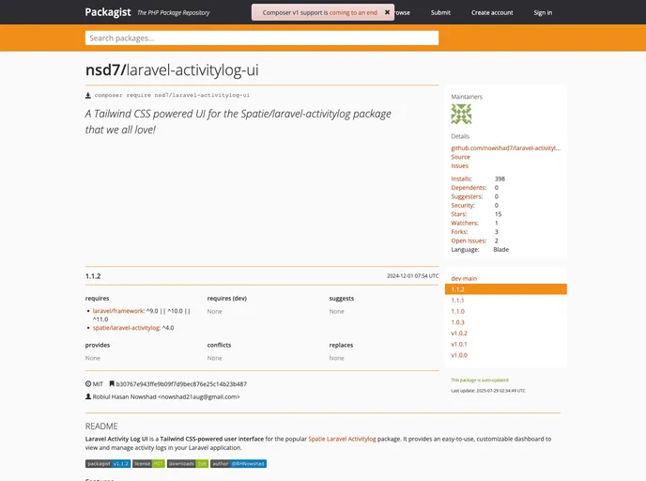Click the Last update timestamp text
The height and width of the screenshot is (481, 646).
click(x=488, y=391)
